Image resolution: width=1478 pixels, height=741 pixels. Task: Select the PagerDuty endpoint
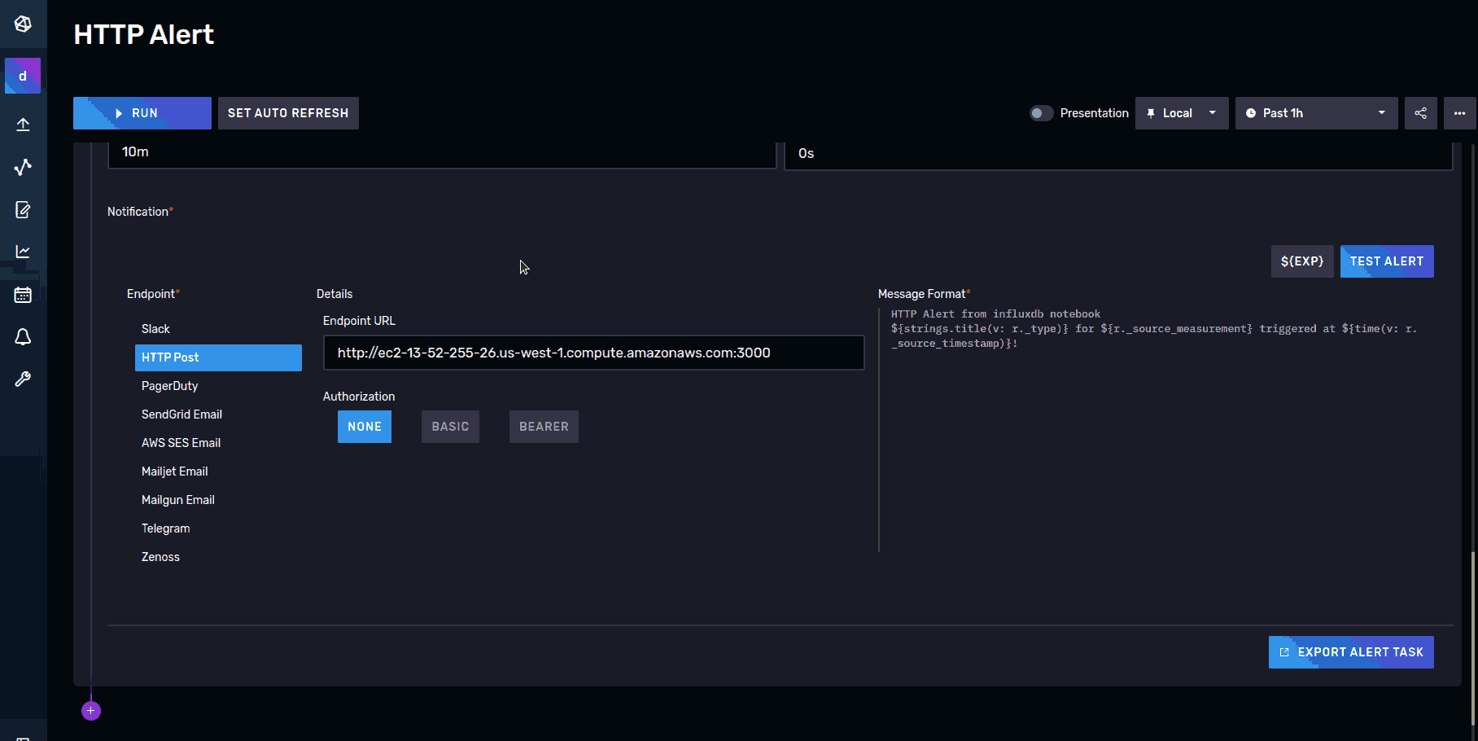click(169, 385)
